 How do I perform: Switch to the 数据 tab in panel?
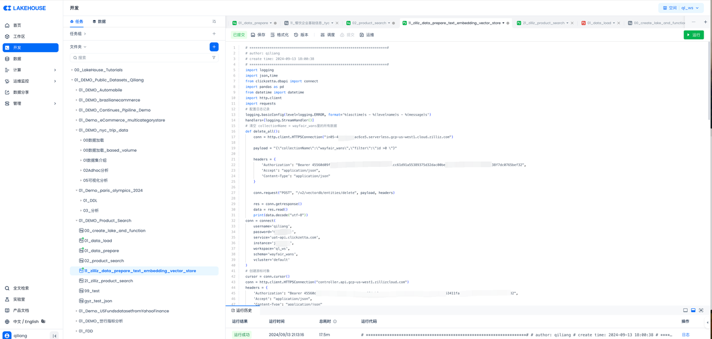(x=99, y=22)
